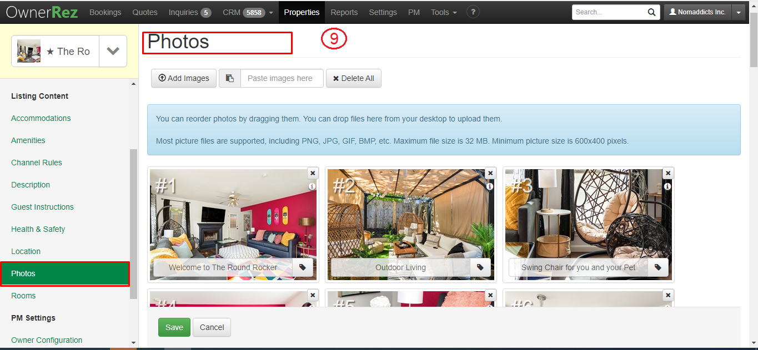Open Owner Configuration in sidebar
This screenshot has width=758, height=350.
click(x=47, y=340)
